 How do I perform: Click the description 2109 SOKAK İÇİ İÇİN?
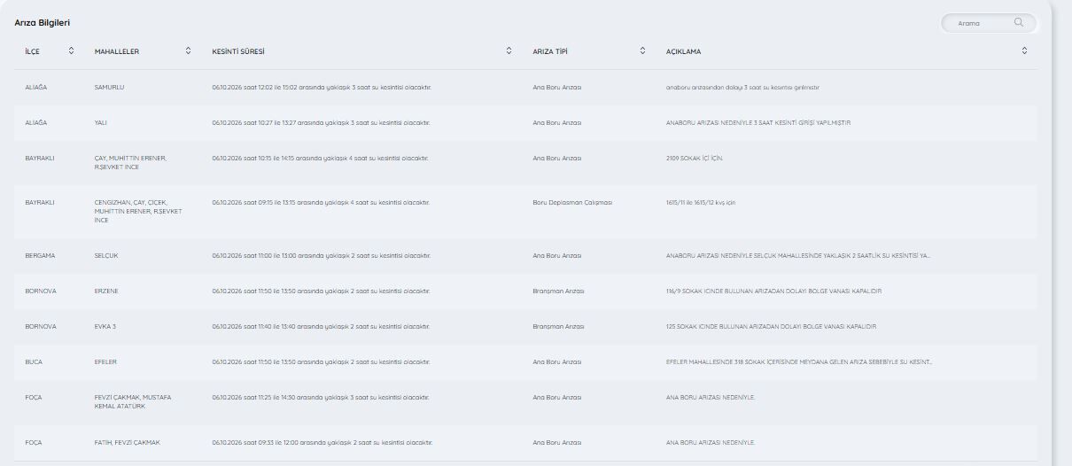(695, 159)
